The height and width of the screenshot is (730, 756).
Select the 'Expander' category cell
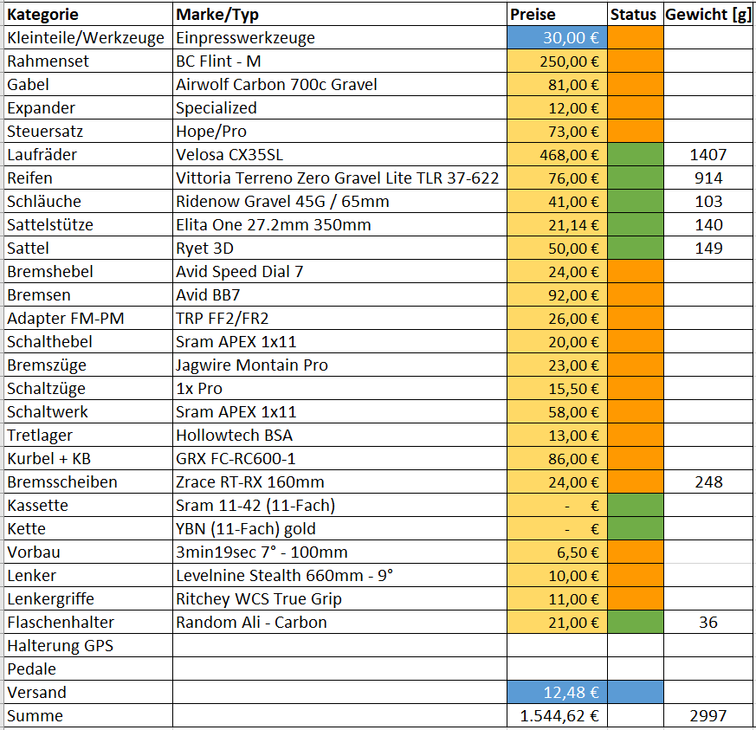88,107
